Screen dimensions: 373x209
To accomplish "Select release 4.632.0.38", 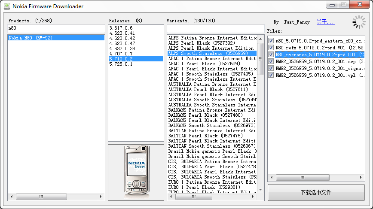I will click(x=136, y=48).
